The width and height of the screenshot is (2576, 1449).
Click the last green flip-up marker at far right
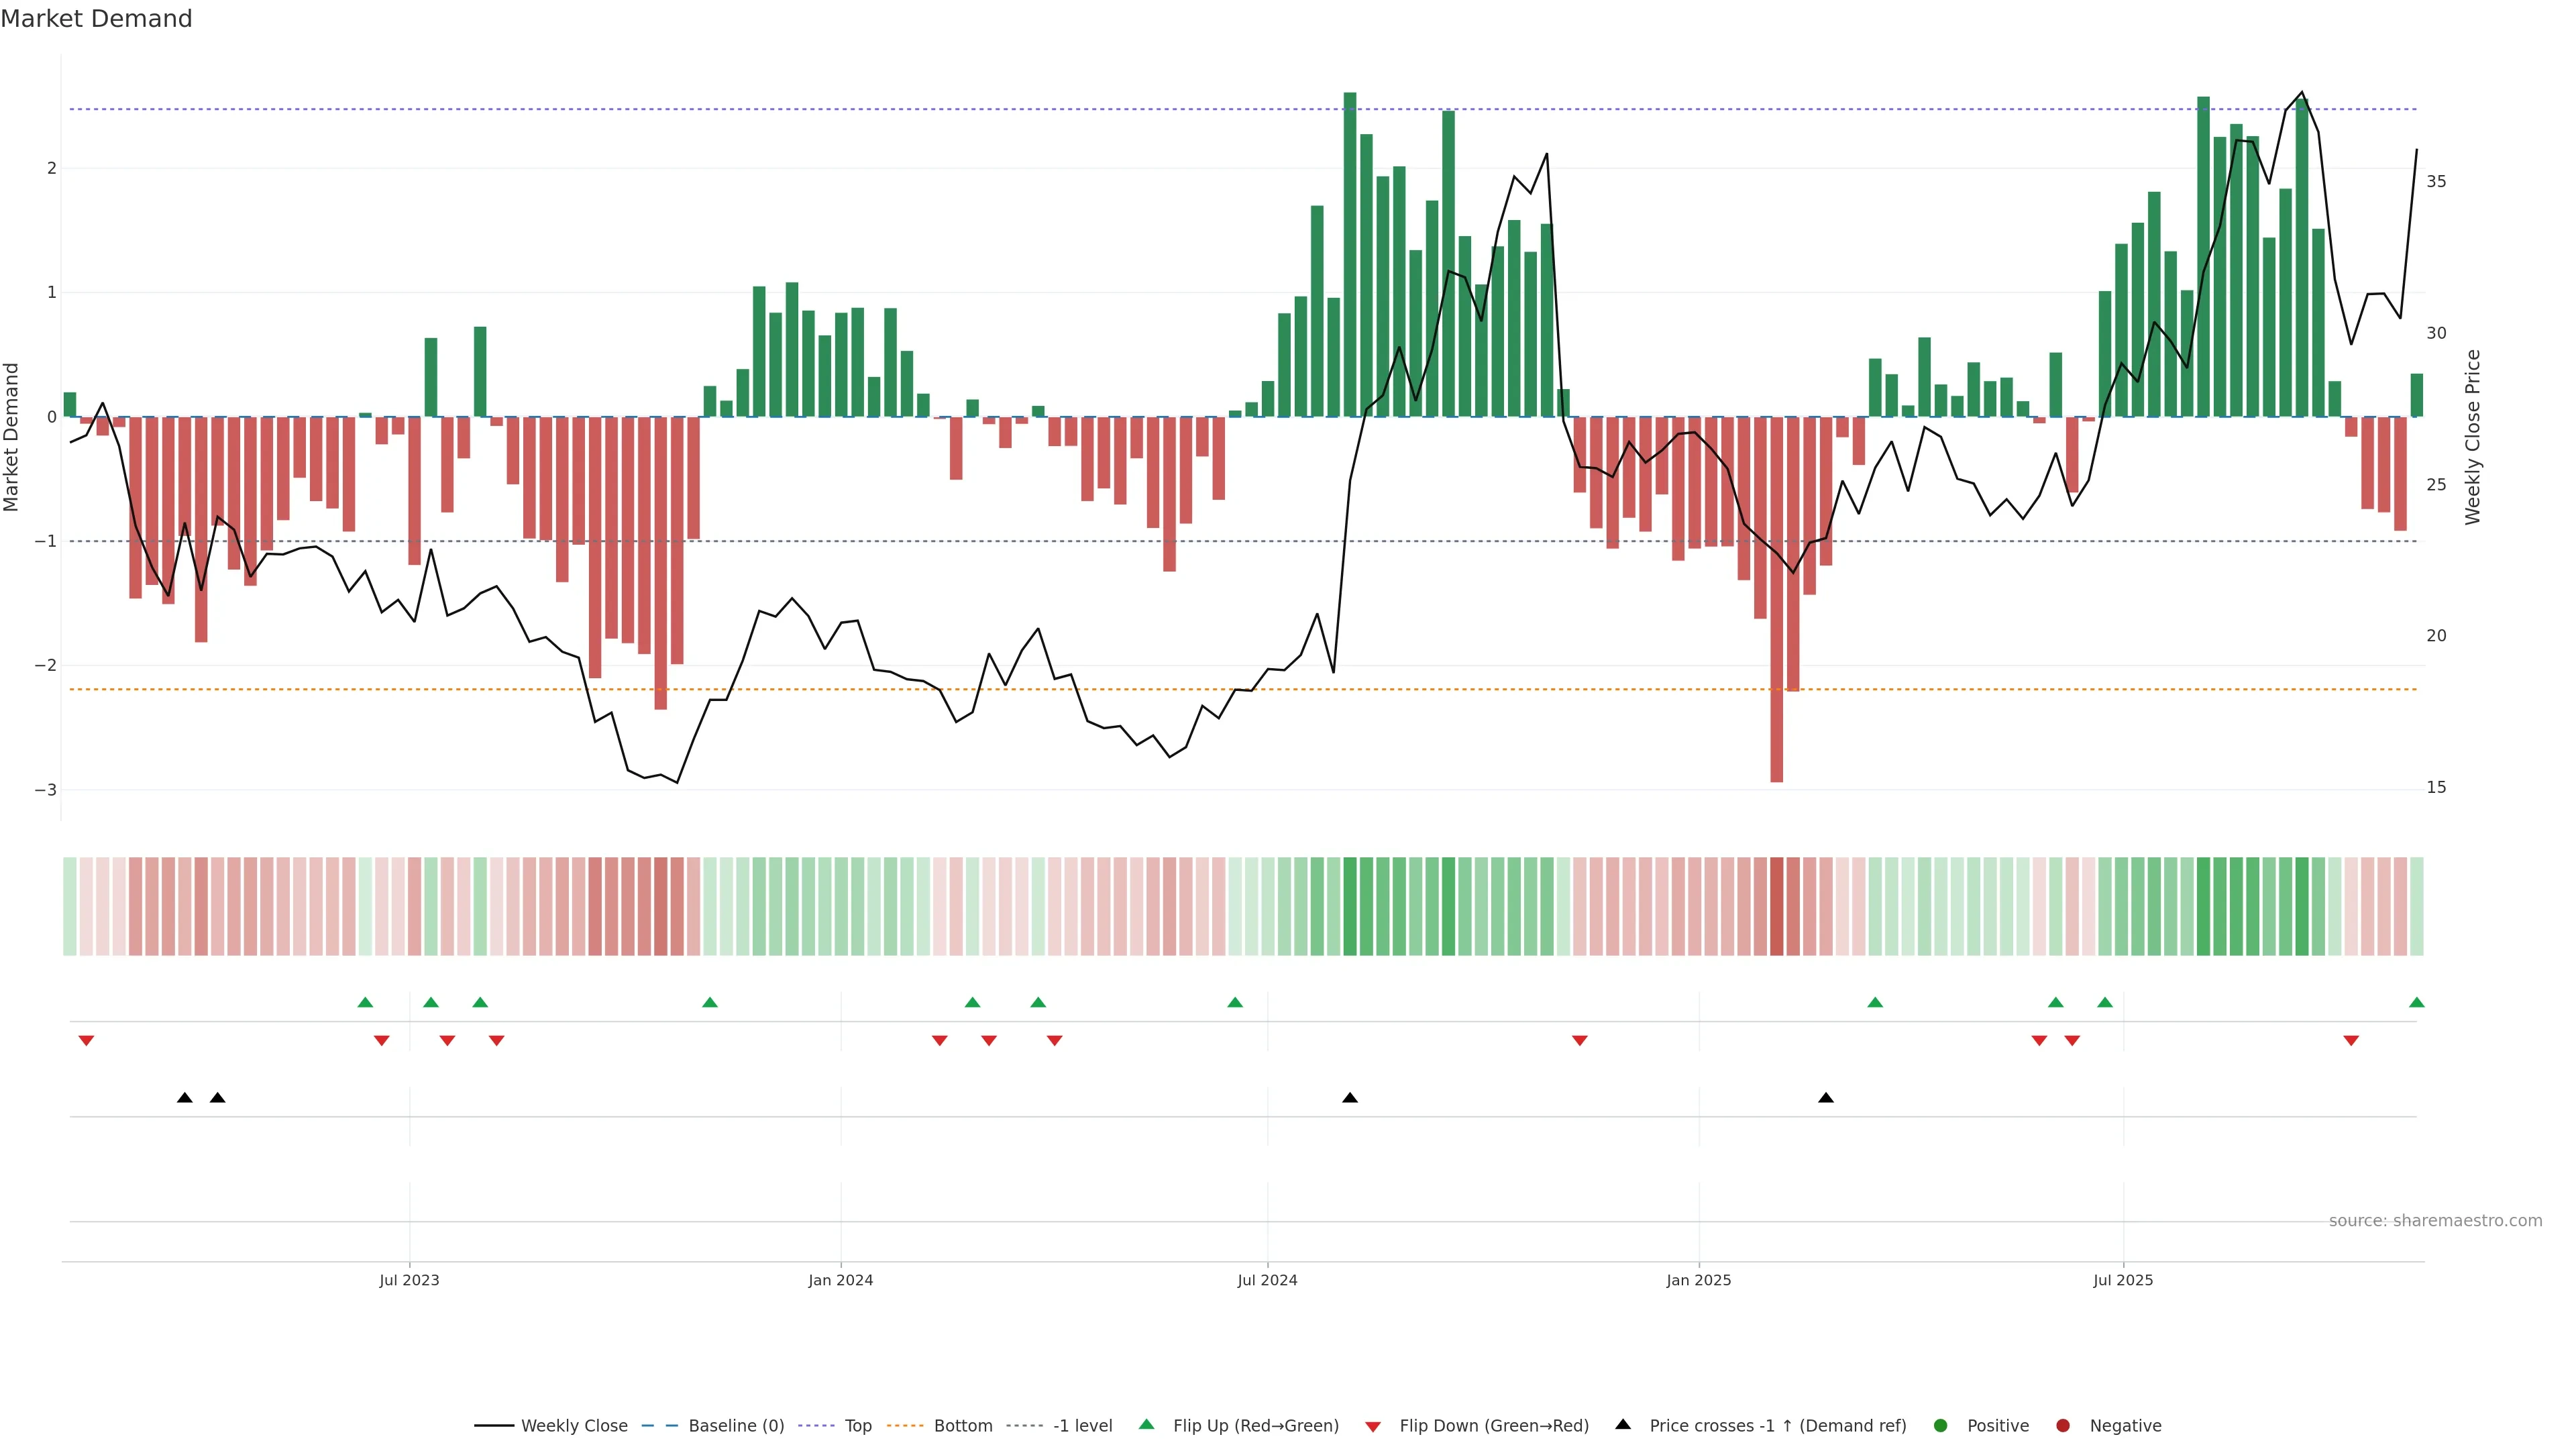[x=2417, y=1003]
